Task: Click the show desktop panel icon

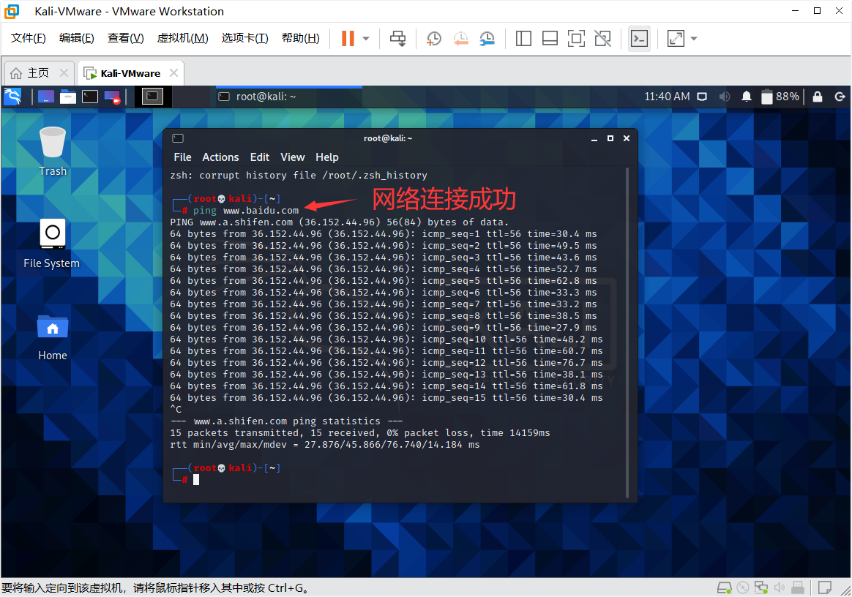Action: (x=45, y=97)
